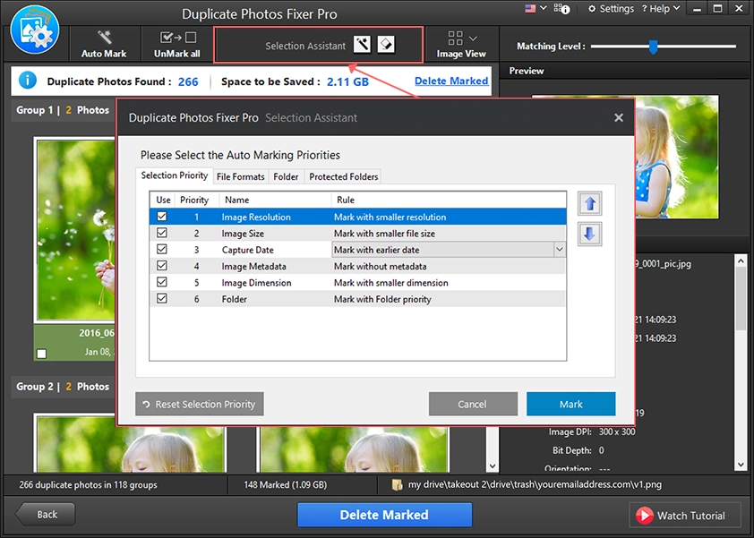Viewport: 754px width, 538px height.
Task: Click the preview panel scrollbar up arrow
Action: [x=741, y=261]
